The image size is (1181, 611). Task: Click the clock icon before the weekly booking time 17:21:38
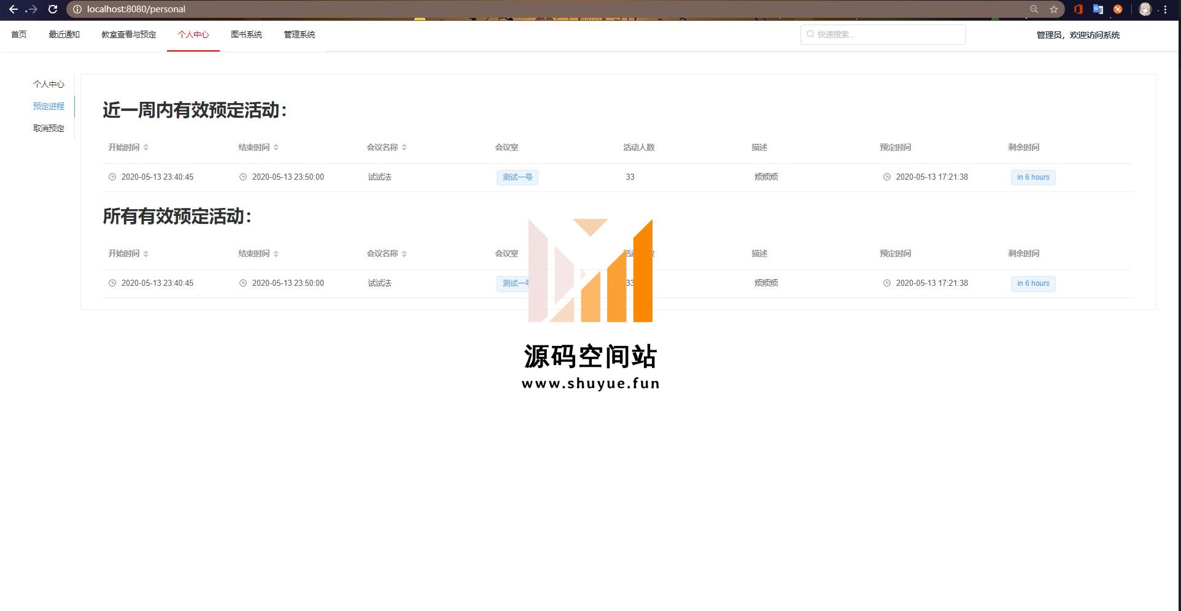click(x=887, y=177)
